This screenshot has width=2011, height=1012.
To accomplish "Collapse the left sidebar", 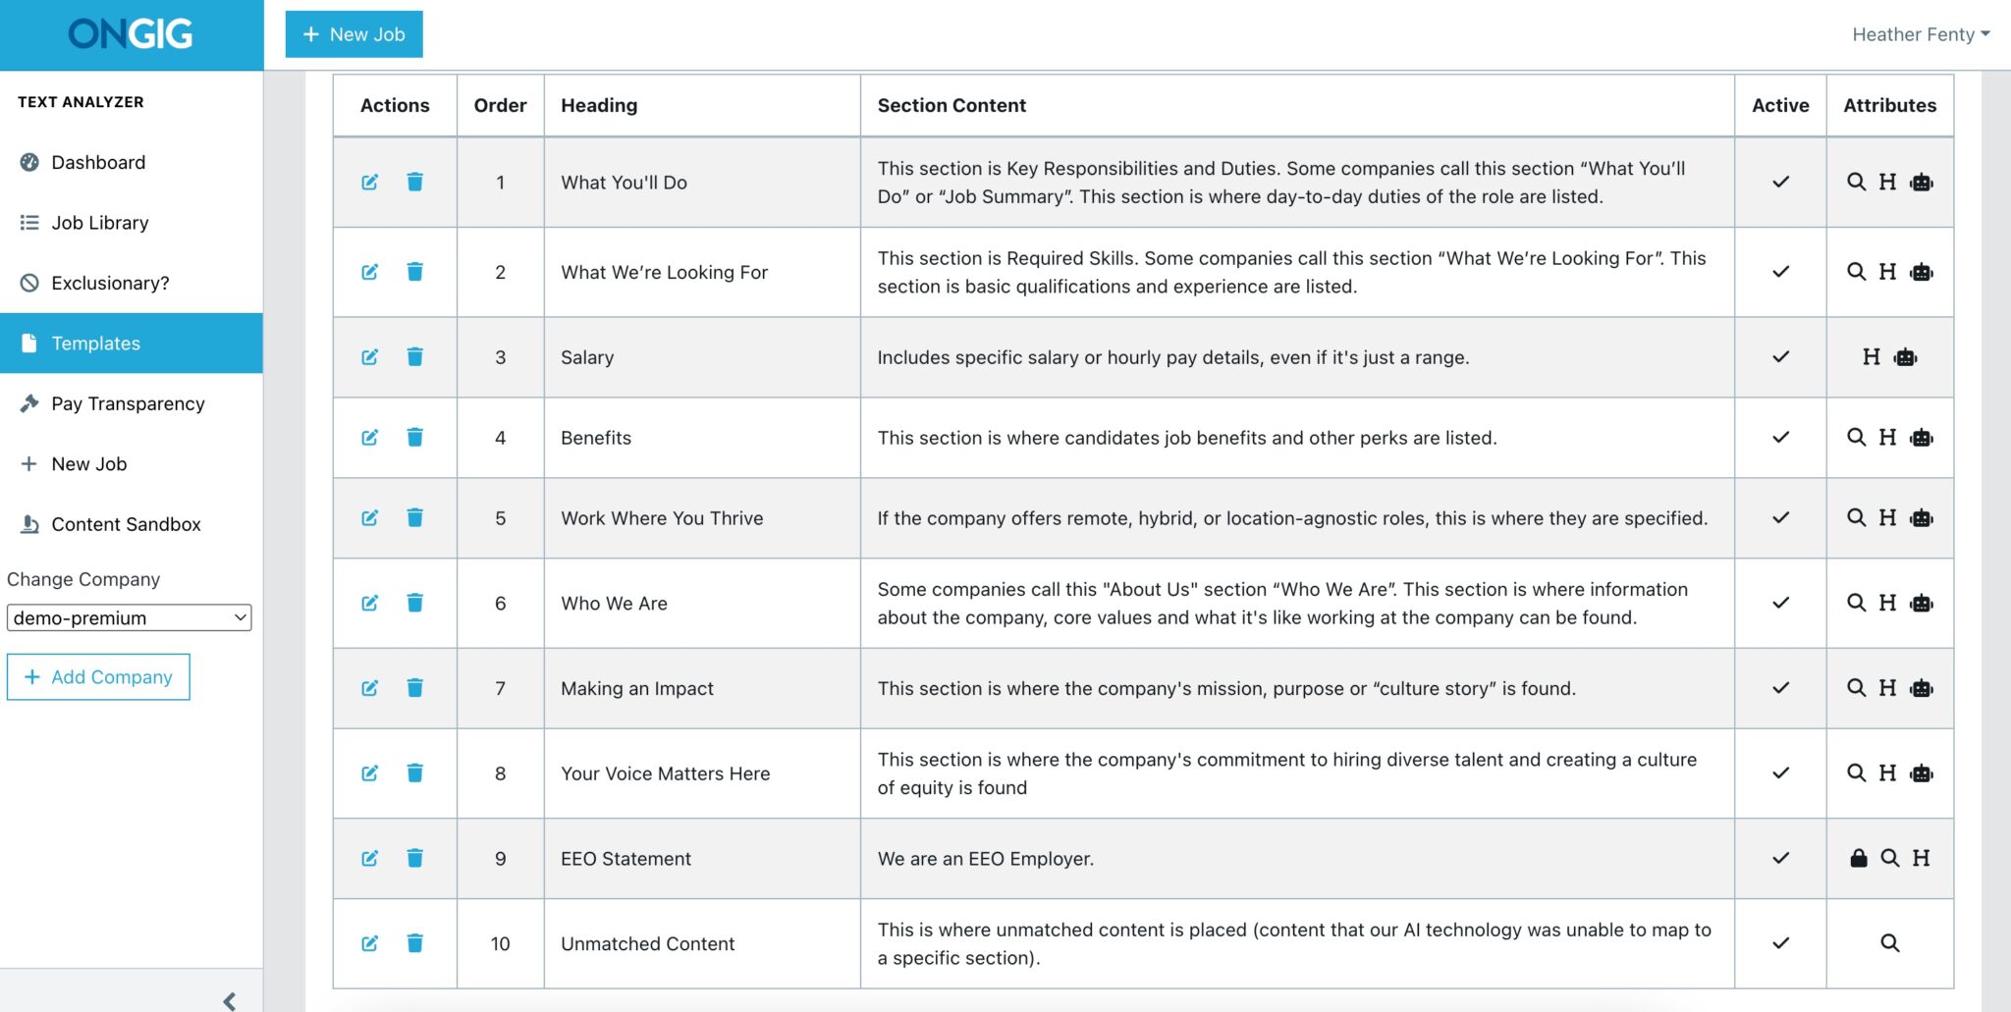I will (231, 1000).
